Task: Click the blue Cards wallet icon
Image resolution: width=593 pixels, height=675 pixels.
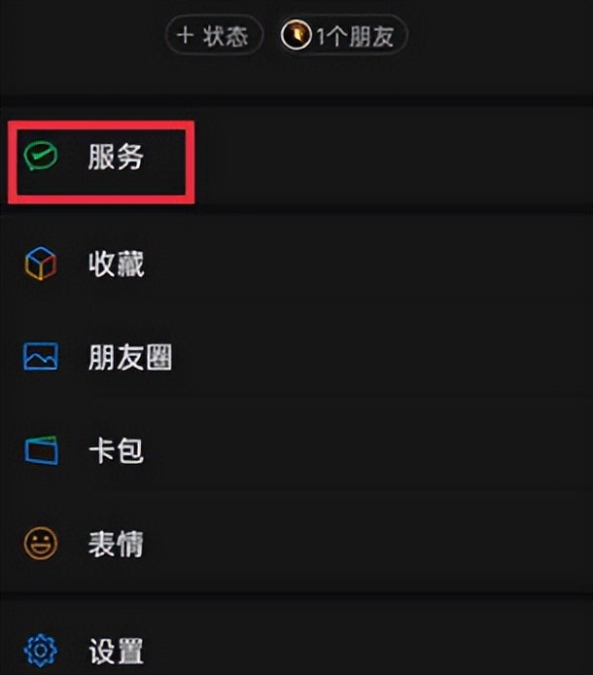Action: [41, 450]
